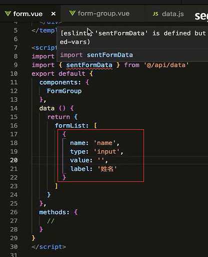Viewport: 208px width, 257px height.
Task: Click the 'type:' key on line 19
Action: click(79, 152)
